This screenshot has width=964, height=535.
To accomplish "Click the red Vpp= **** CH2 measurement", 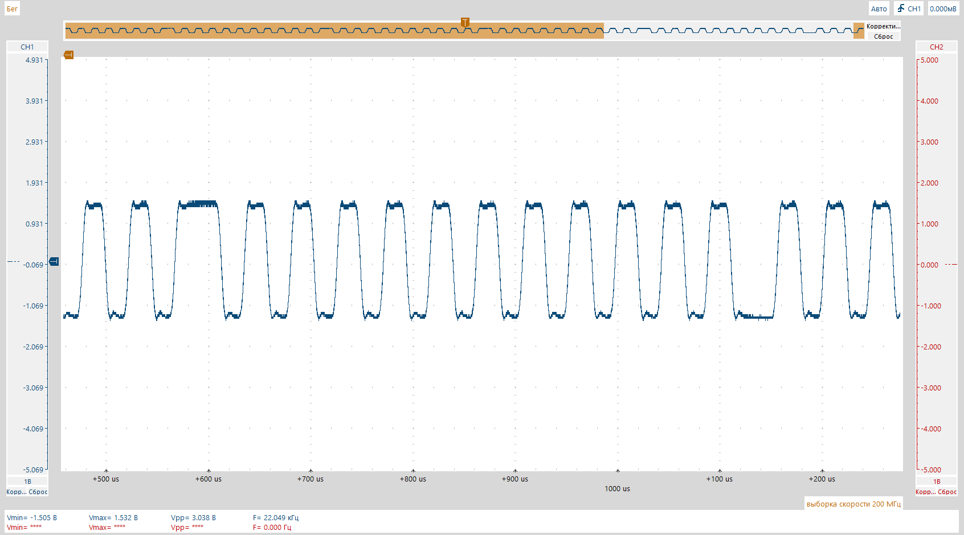I will pos(187,528).
